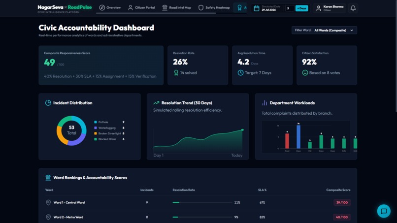Click the award ribbon icon in the navigation bar
397x223 pixels.
[239, 7]
